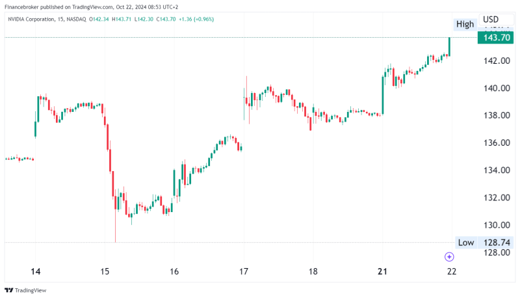Select date 15 on the time axis
Image resolution: width=520 pixels, height=298 pixels.
[x=105, y=271]
